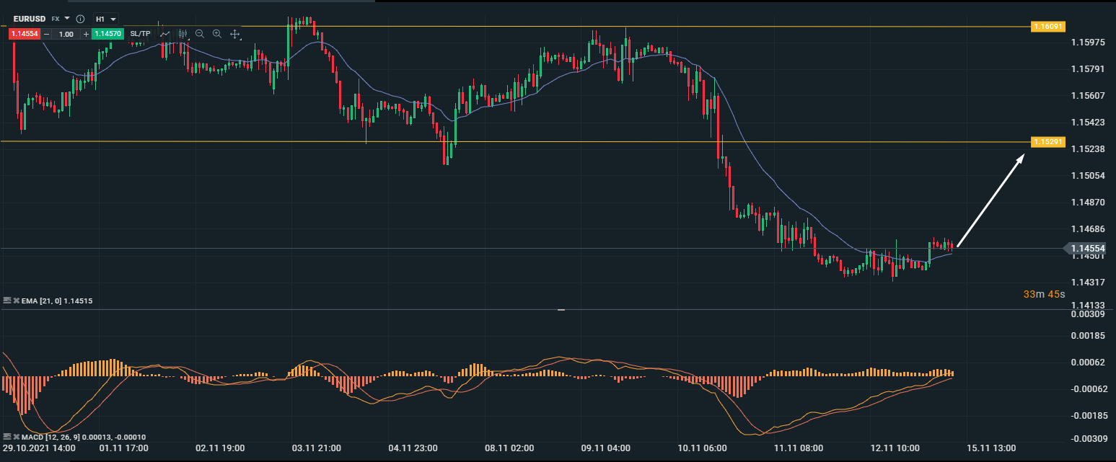
Task: Remove the MACD indicator
Action: (16, 437)
